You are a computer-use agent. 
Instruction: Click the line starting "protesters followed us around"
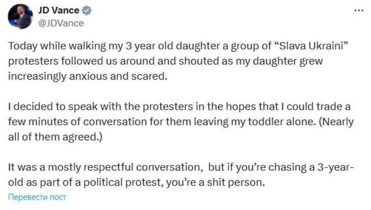tap(165, 61)
